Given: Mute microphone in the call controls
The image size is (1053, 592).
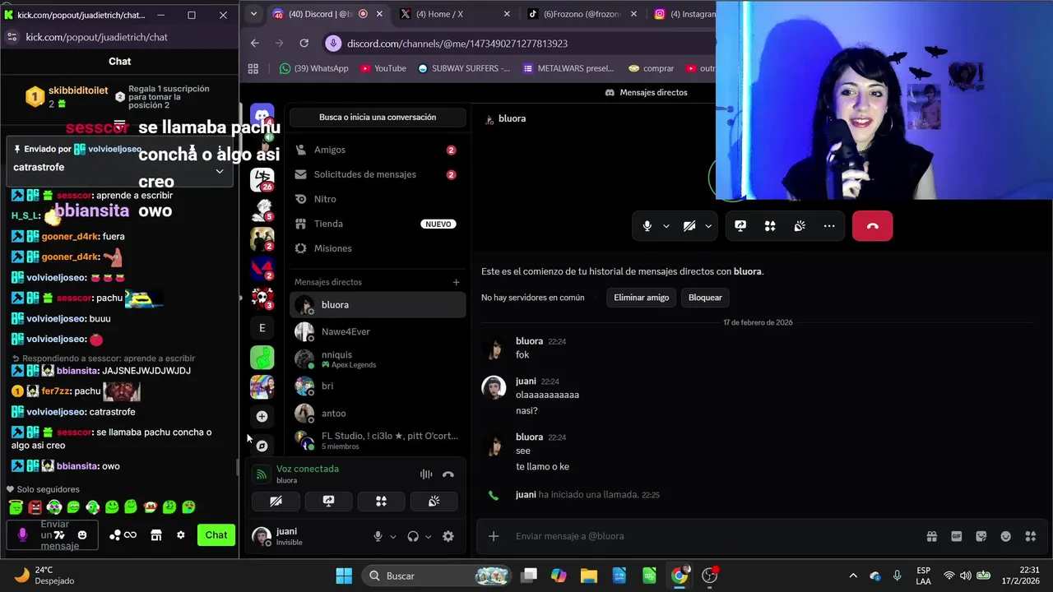Looking at the screenshot, I should pos(647,226).
